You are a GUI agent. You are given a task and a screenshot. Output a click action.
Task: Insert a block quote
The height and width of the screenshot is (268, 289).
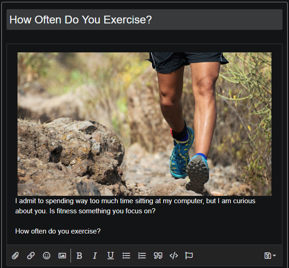click(x=158, y=256)
